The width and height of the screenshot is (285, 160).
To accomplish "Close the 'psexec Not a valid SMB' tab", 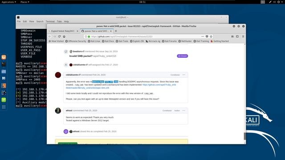I will (111, 31).
